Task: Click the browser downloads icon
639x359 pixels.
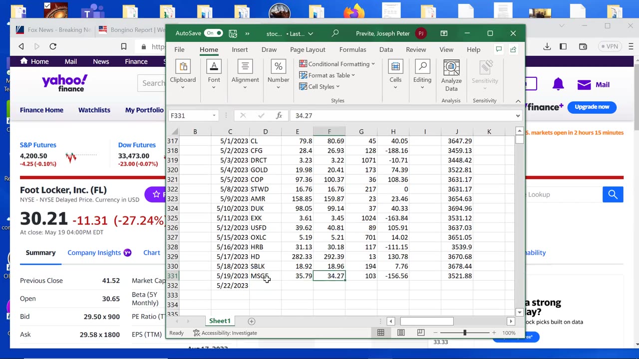Action: point(547,46)
